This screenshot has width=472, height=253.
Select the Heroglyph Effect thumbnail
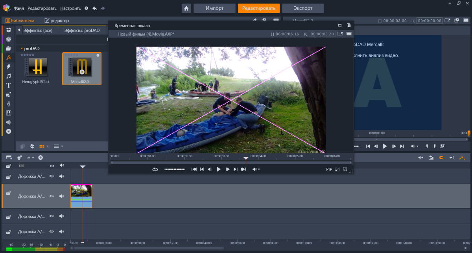click(36, 67)
